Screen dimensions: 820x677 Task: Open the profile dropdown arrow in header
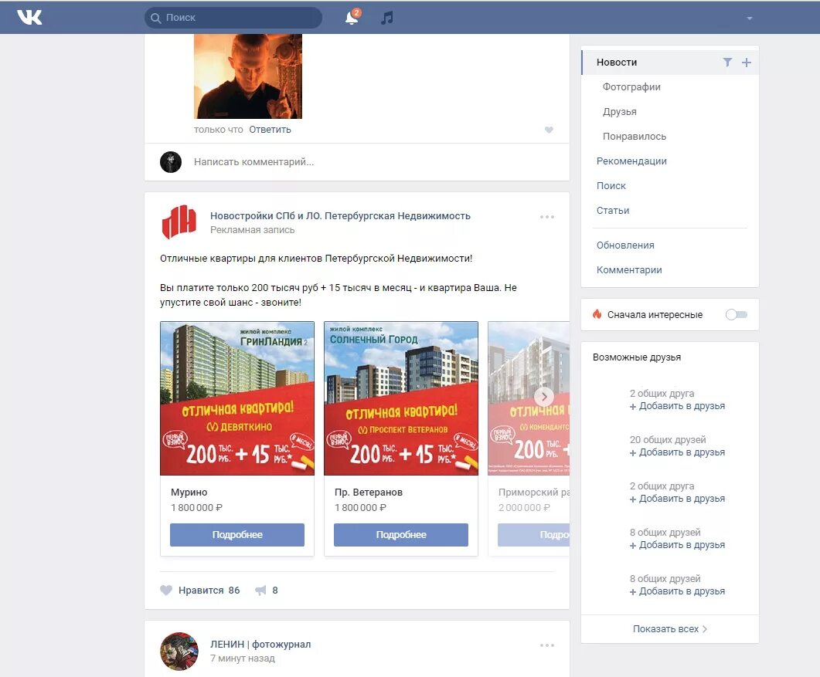click(x=750, y=19)
